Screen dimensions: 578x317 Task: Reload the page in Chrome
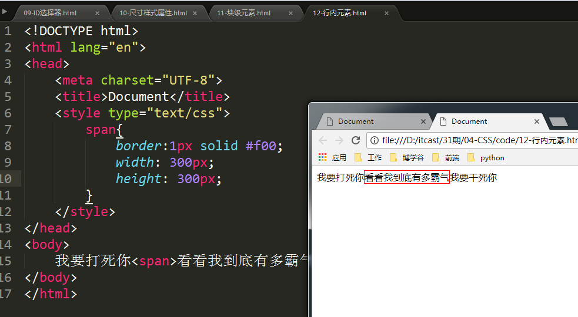[356, 140]
